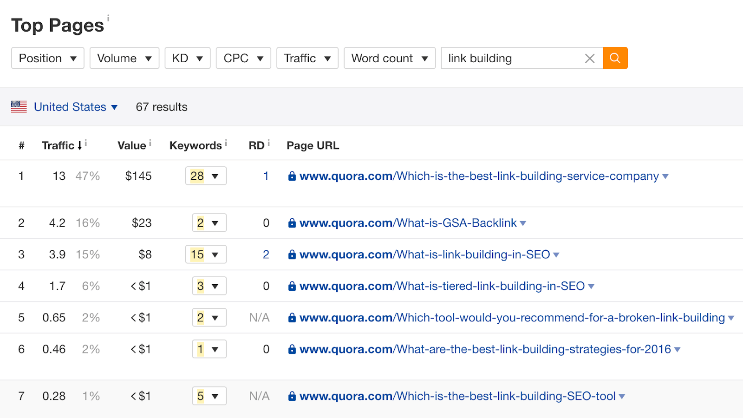This screenshot has width=743, height=418.
Task: Click RD value 1 in first row
Action: point(266,176)
